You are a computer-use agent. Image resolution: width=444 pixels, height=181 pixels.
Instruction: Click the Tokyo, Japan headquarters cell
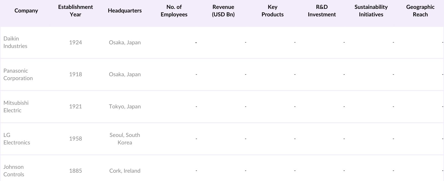[x=125, y=106]
